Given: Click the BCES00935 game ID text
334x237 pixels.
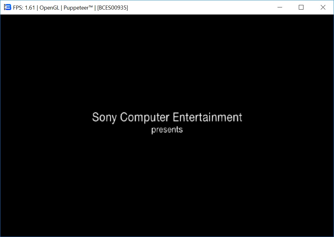Looking at the screenshot, I should (112, 8).
